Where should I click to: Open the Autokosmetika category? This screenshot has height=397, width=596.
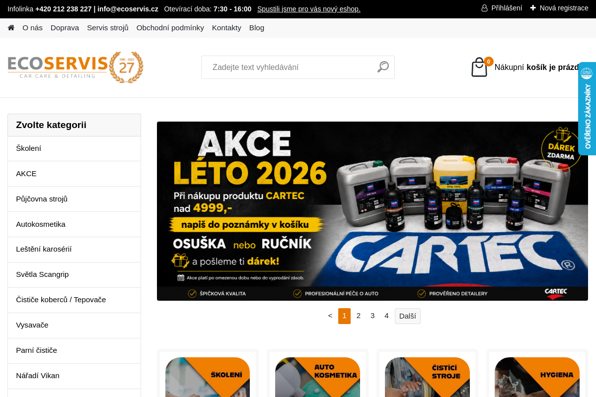click(74, 224)
